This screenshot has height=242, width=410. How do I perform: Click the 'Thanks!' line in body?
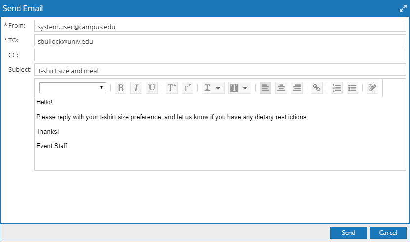click(47, 131)
